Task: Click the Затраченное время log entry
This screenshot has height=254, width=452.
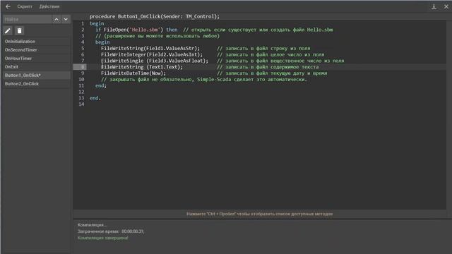Action: 111,231
